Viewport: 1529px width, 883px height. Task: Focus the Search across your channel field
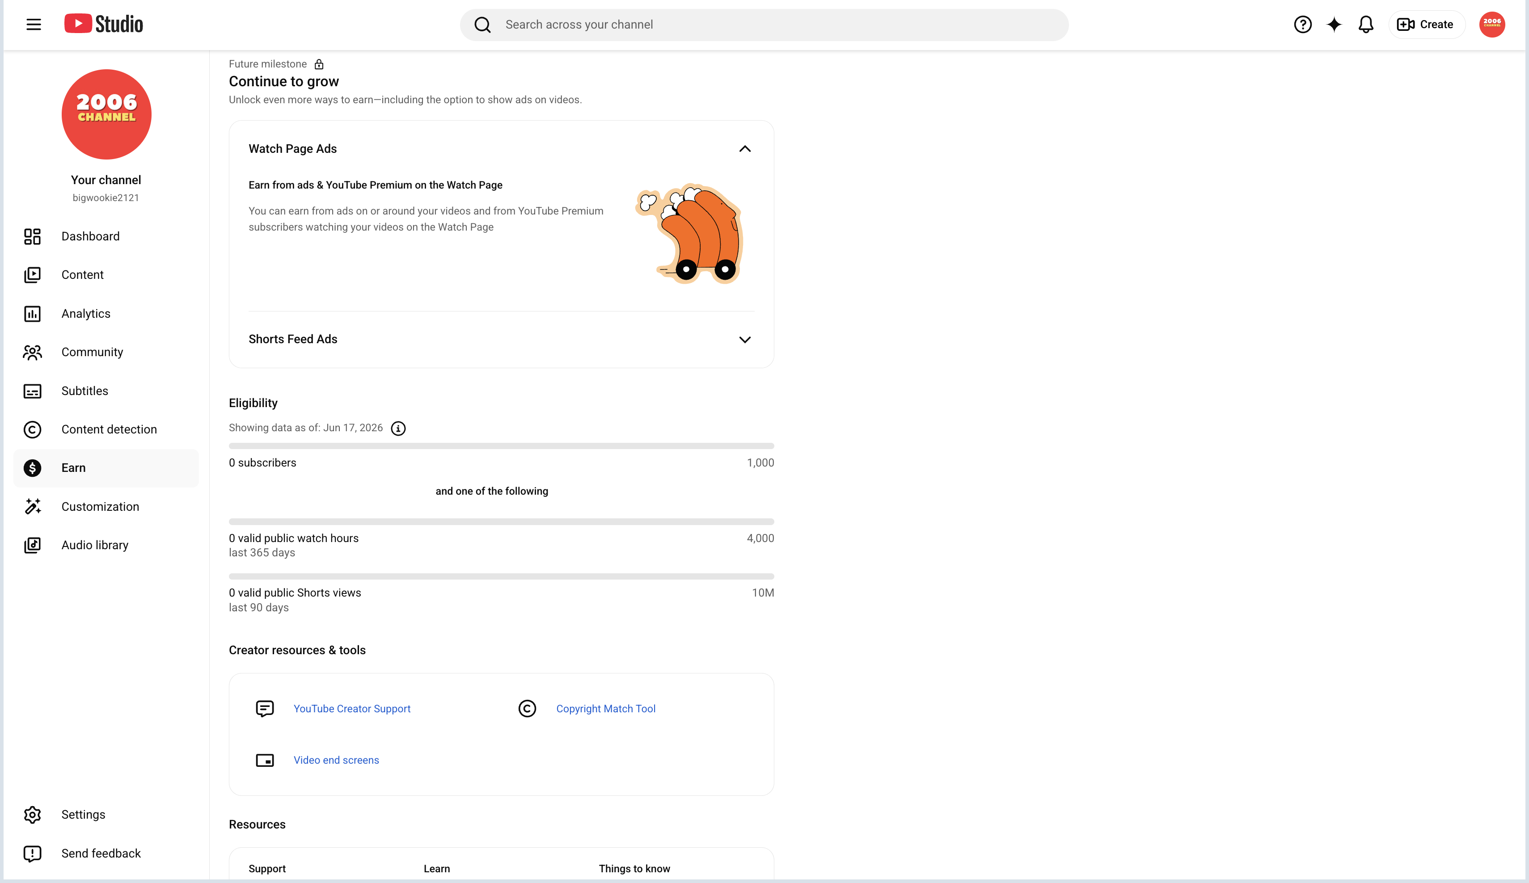pyautogui.click(x=764, y=25)
